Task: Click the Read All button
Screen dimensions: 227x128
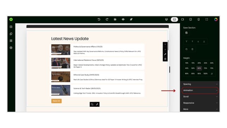Action: pyautogui.click(x=56, y=101)
